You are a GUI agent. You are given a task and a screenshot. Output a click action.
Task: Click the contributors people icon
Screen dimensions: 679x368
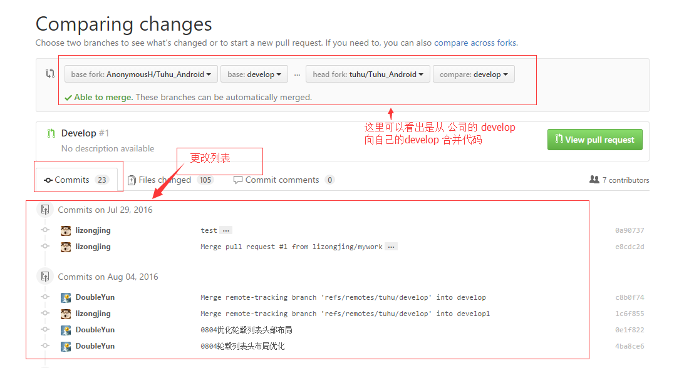tap(594, 180)
